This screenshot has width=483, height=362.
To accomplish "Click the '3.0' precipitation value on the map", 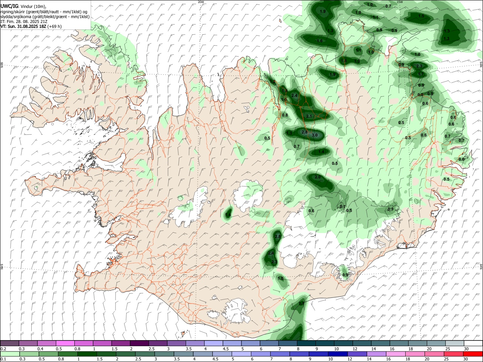I will [315, 135].
